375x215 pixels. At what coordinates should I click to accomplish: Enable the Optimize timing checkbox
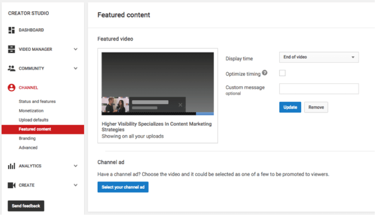(x=282, y=73)
